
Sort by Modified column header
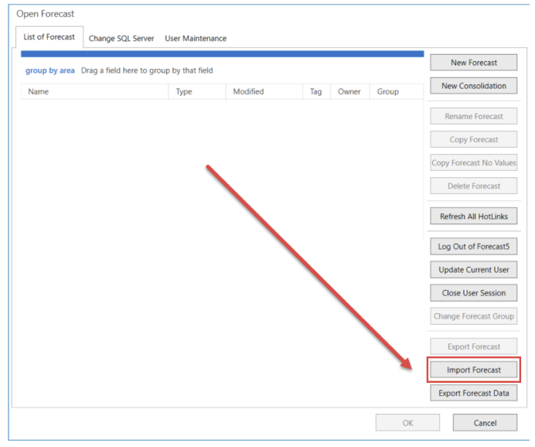pyautogui.click(x=263, y=91)
